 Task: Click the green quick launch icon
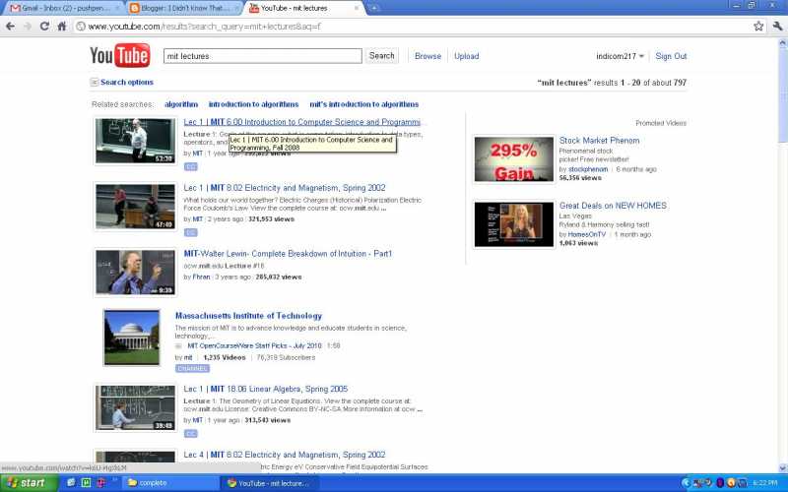tap(86, 483)
